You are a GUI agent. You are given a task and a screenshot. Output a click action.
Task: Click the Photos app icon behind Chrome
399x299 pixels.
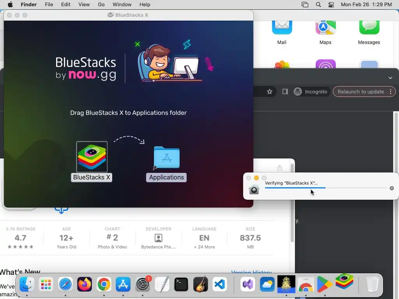[282, 65]
